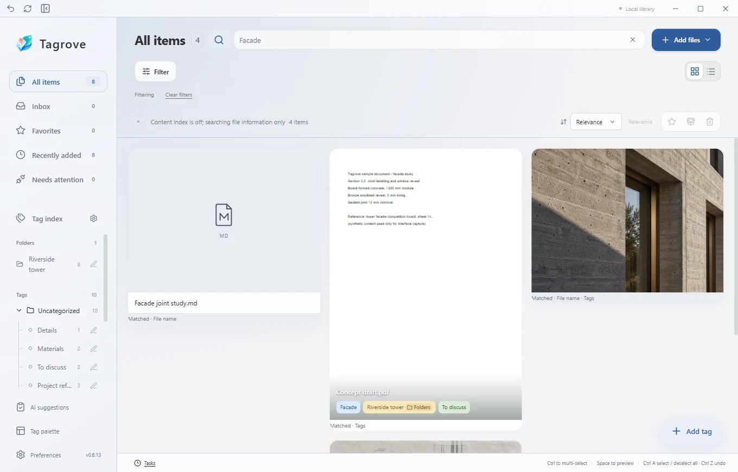Click the back arrow icon in title bar

[x=11, y=9]
